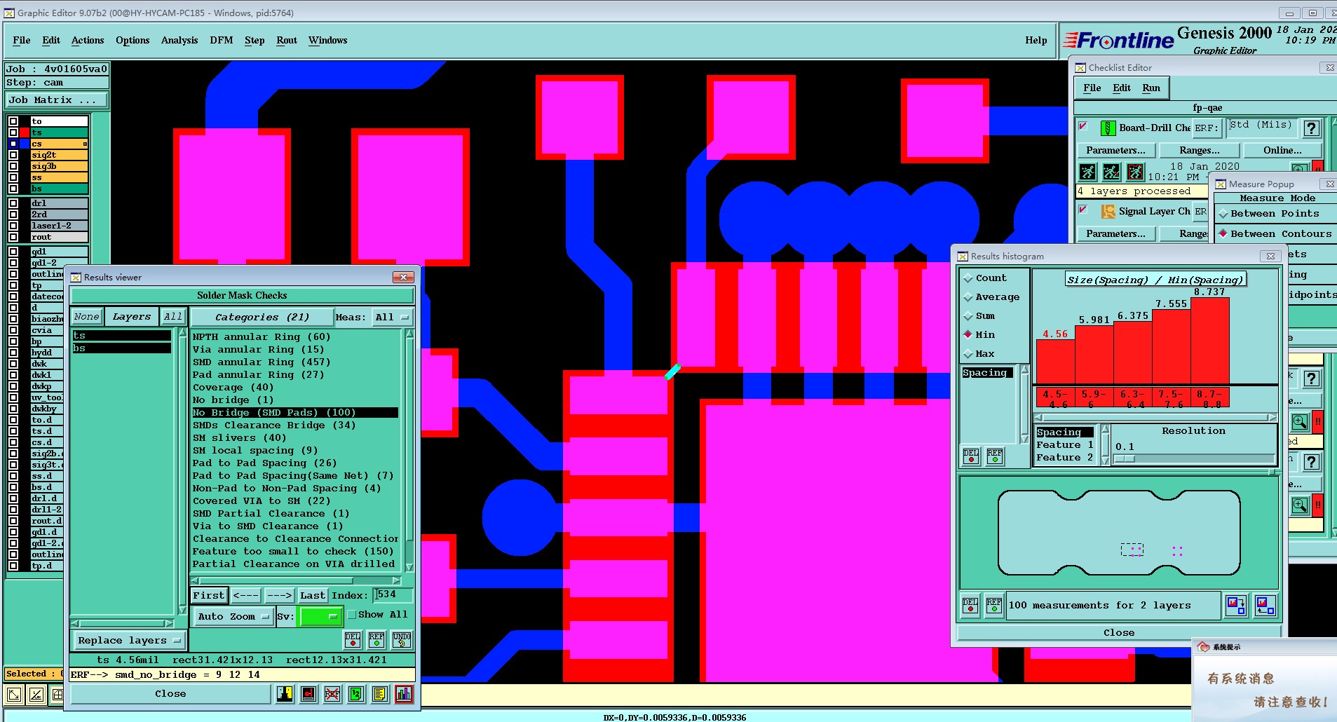Select the Count radio option
Image resolution: width=1337 pixels, height=722 pixels.
(968, 278)
